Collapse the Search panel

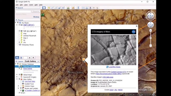[16, 8]
